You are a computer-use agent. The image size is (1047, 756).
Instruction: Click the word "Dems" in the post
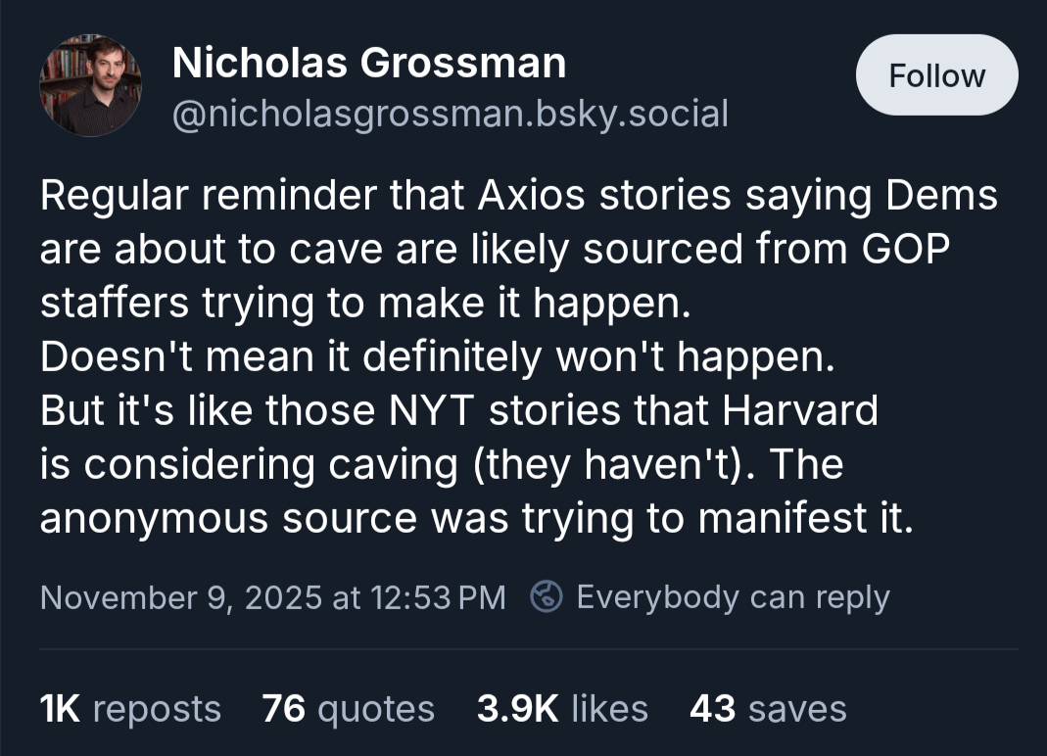click(x=941, y=196)
